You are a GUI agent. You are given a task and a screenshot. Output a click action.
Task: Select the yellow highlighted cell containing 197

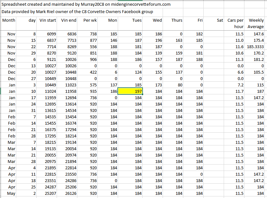click(x=130, y=91)
